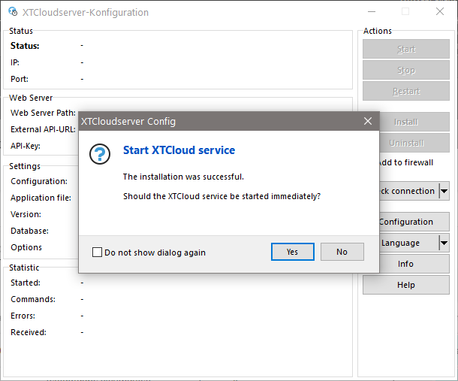Open the Help button
This screenshot has width=458, height=381.
406,285
